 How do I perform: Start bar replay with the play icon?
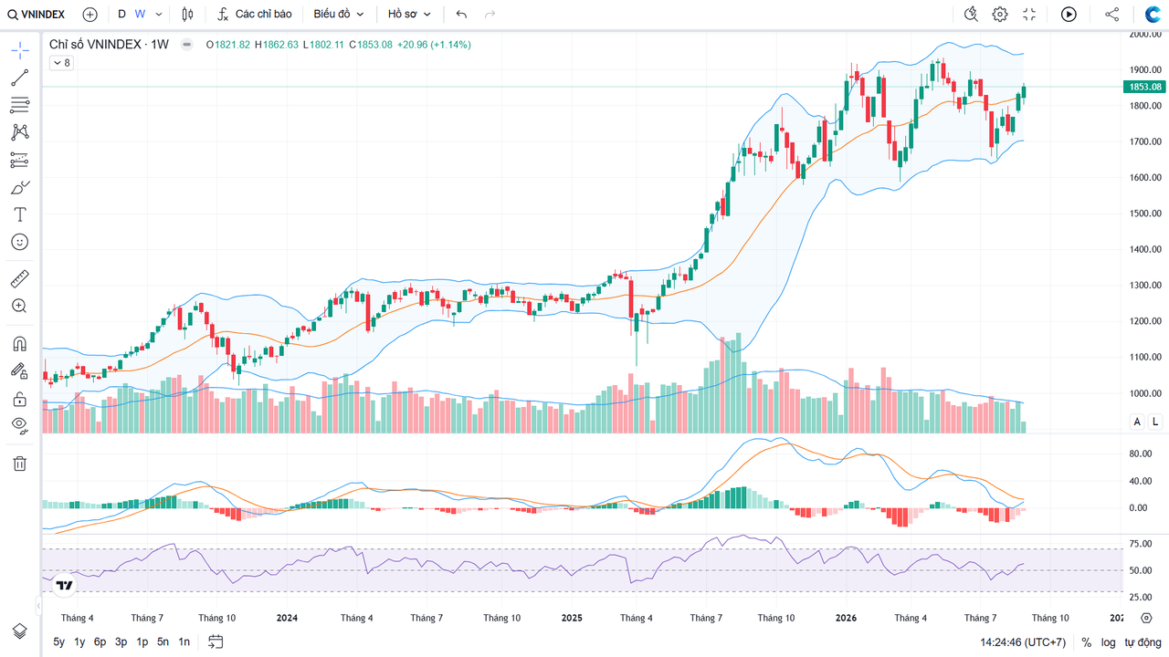point(1069,15)
